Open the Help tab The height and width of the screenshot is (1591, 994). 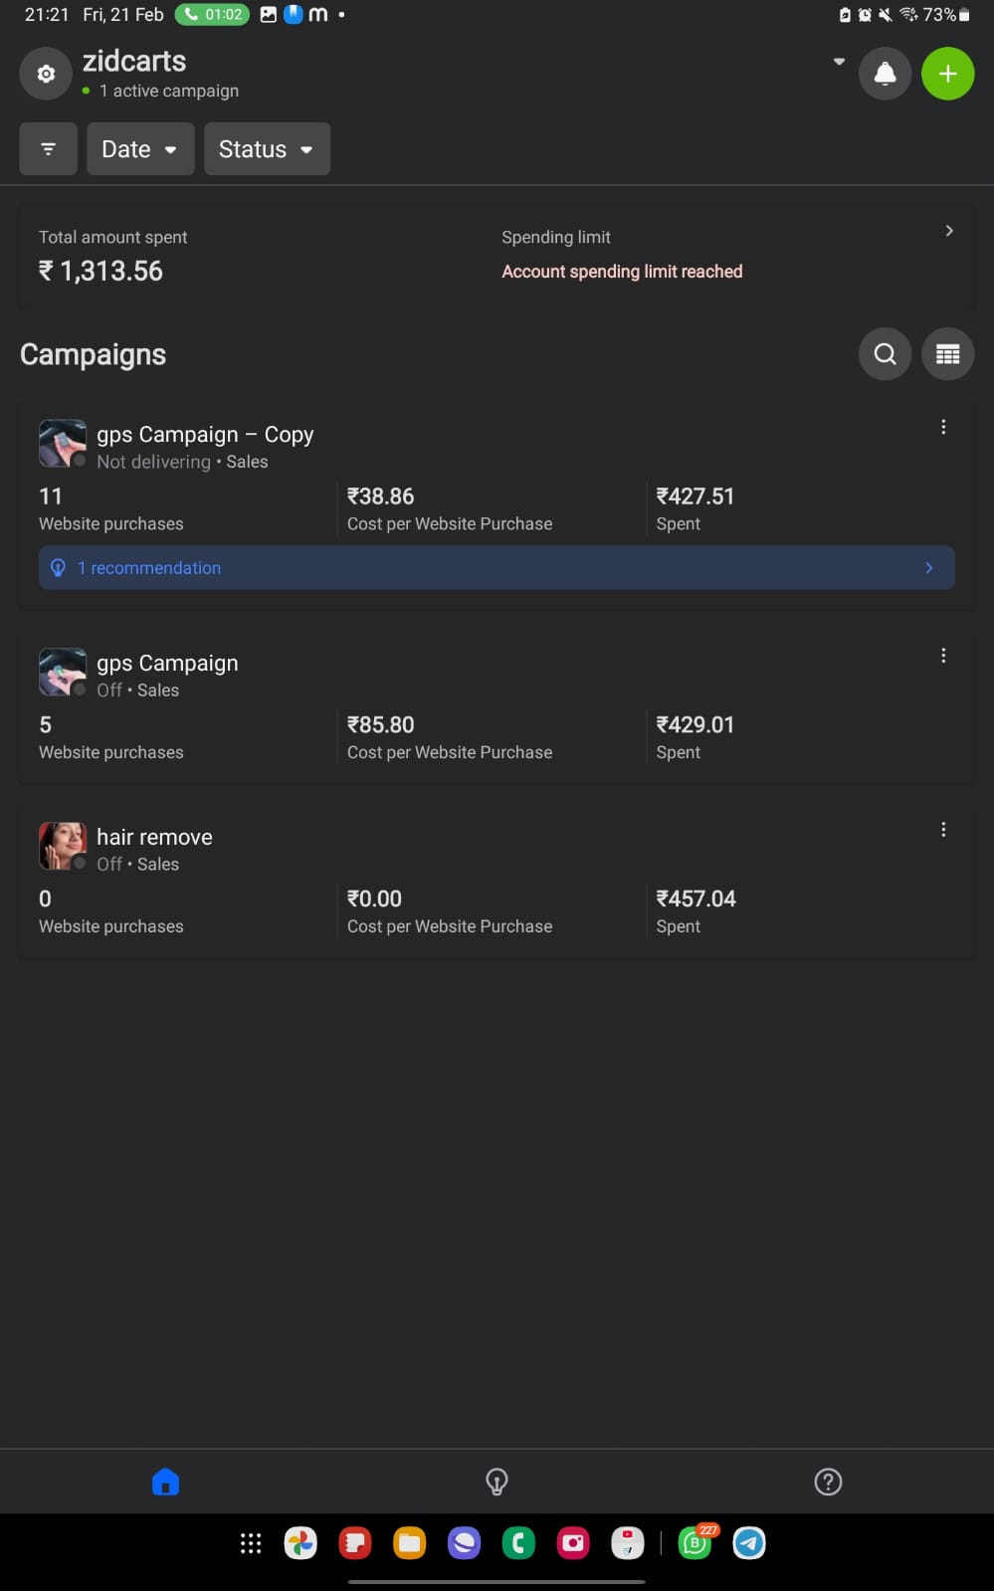point(828,1482)
